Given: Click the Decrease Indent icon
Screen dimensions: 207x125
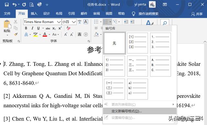Looking at the screenshot, I should click(126, 22).
